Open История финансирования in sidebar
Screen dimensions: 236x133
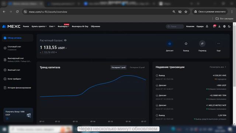pyautogui.click(x=17, y=88)
